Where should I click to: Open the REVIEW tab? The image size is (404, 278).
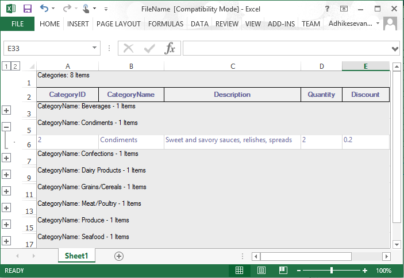pyautogui.click(x=227, y=24)
